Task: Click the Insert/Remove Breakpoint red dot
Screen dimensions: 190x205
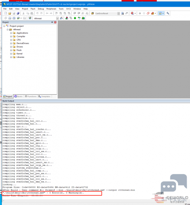Action: (140, 13)
